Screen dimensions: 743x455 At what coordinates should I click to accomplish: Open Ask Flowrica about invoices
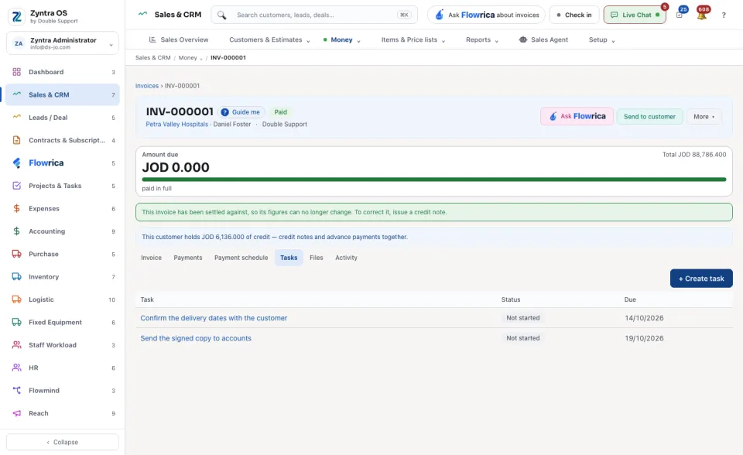click(x=486, y=15)
